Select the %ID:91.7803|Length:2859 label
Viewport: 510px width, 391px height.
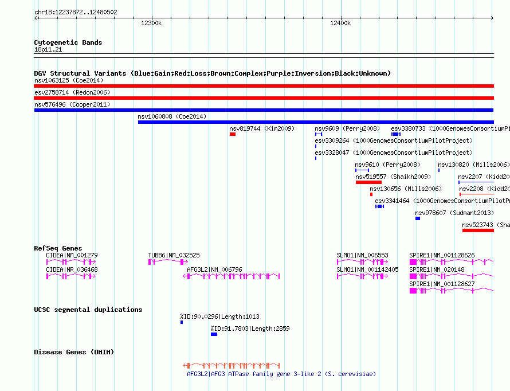click(x=250, y=329)
